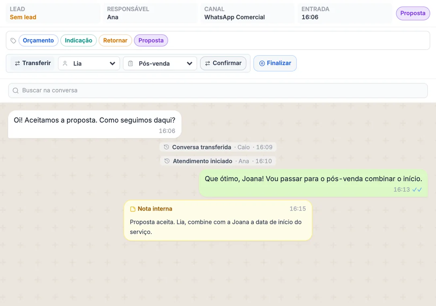Image resolution: width=436 pixels, height=306 pixels.
Task: Click the WhatsApp Comercial channel text
Action: click(x=234, y=17)
